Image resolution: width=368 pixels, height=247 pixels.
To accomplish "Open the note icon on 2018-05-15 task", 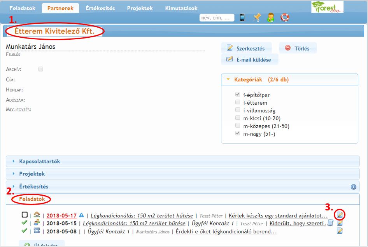I will tap(330, 223).
